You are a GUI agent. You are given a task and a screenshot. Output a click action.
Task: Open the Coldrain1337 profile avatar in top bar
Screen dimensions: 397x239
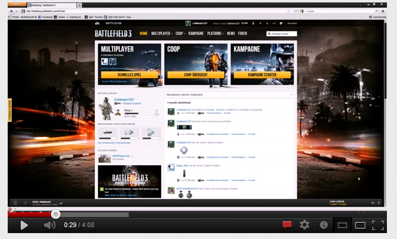(x=188, y=23)
